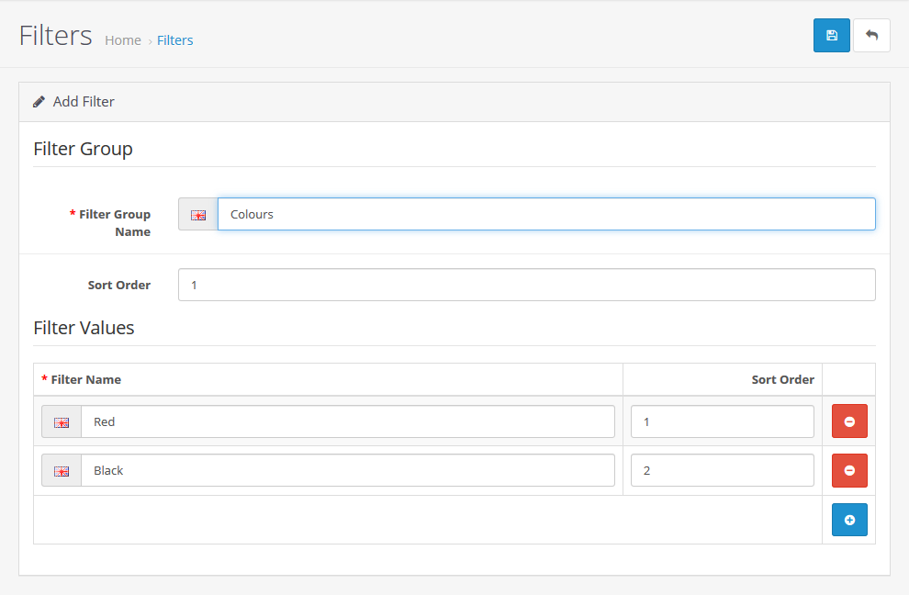This screenshot has height=595, width=909.
Task: Click the Sort Order table column header
Action: [782, 379]
